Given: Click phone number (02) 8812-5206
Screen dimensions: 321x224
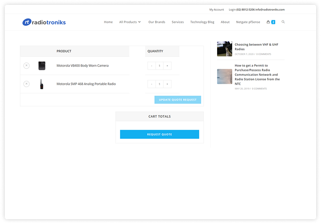Looking at the screenshot, I should tap(245, 10).
